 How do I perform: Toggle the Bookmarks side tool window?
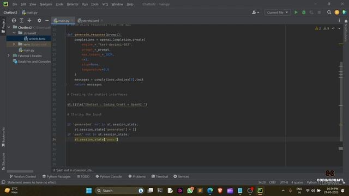pos(3,137)
